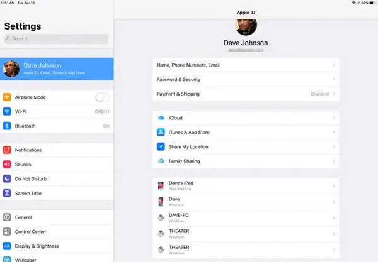
Task: Select Wi-Fi label in sidebar
Action: click(21, 112)
